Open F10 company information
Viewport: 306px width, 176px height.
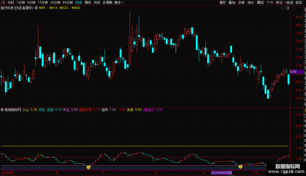270,2
